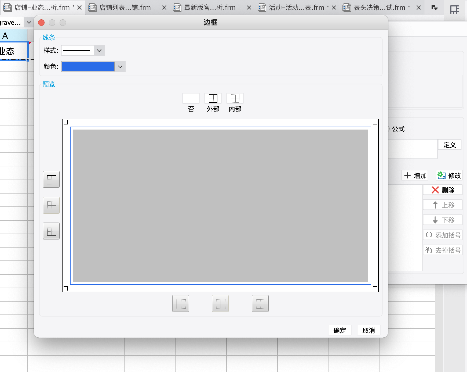Click 上移 move up button

(443, 205)
